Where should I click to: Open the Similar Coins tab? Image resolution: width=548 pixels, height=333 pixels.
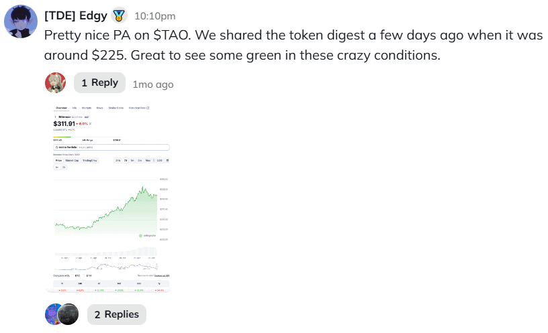click(116, 108)
